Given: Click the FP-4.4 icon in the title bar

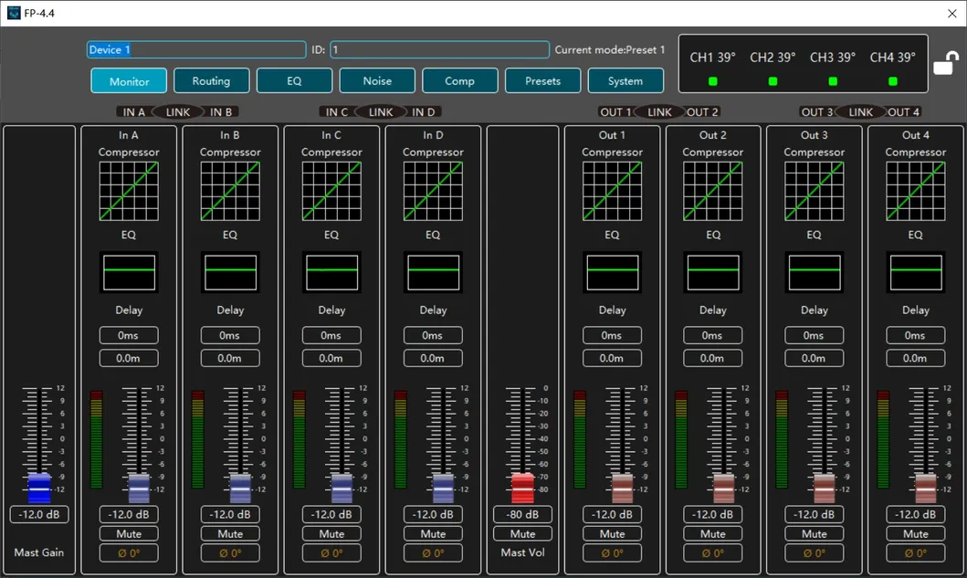Looking at the screenshot, I should [x=13, y=12].
